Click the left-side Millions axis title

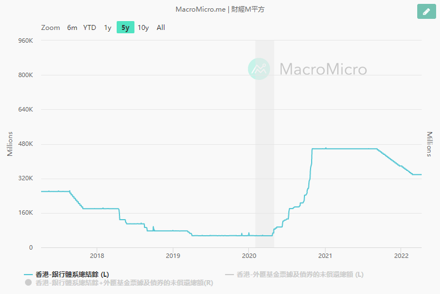point(10,144)
